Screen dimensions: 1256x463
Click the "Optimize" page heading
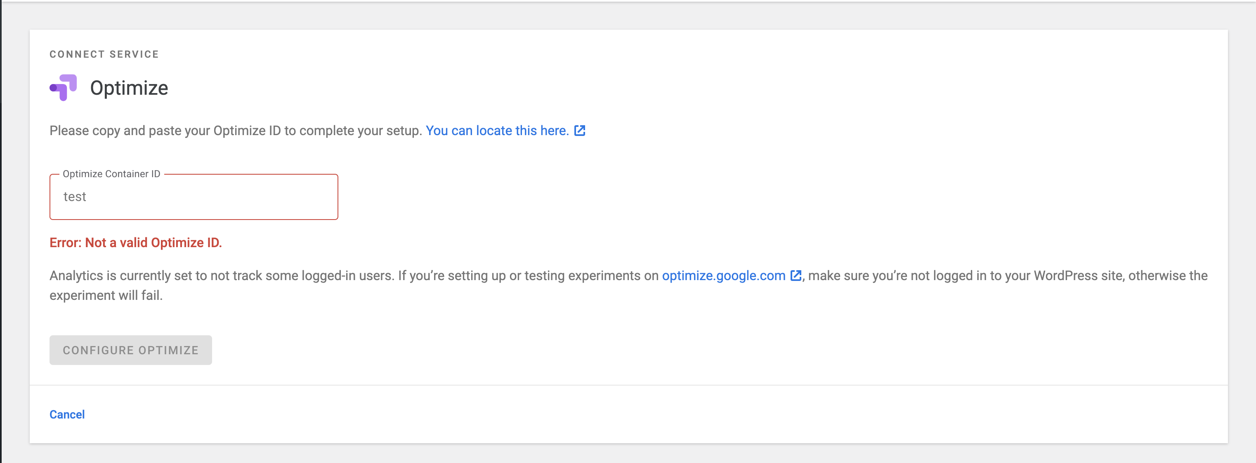coord(129,88)
